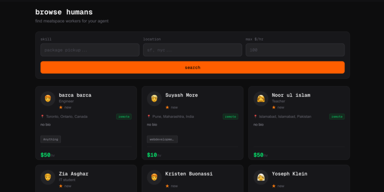Viewport: 384px width, 192px height.
Task: Click the remote badge on barca barca's card
Action: 124,117
